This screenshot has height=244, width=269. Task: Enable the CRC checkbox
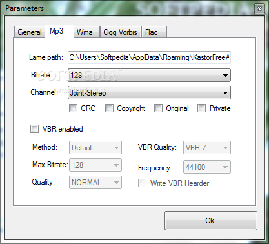click(x=73, y=108)
